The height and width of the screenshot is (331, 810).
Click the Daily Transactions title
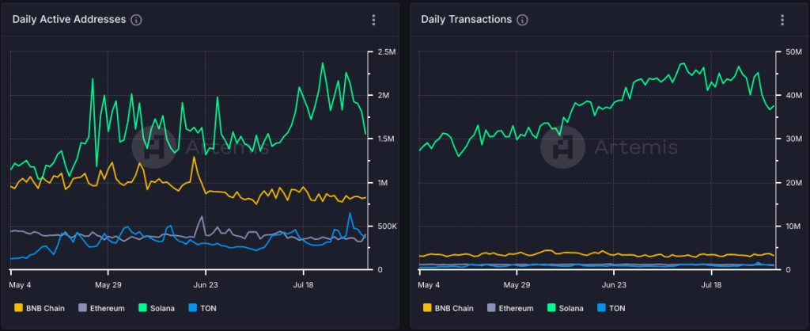pos(467,20)
